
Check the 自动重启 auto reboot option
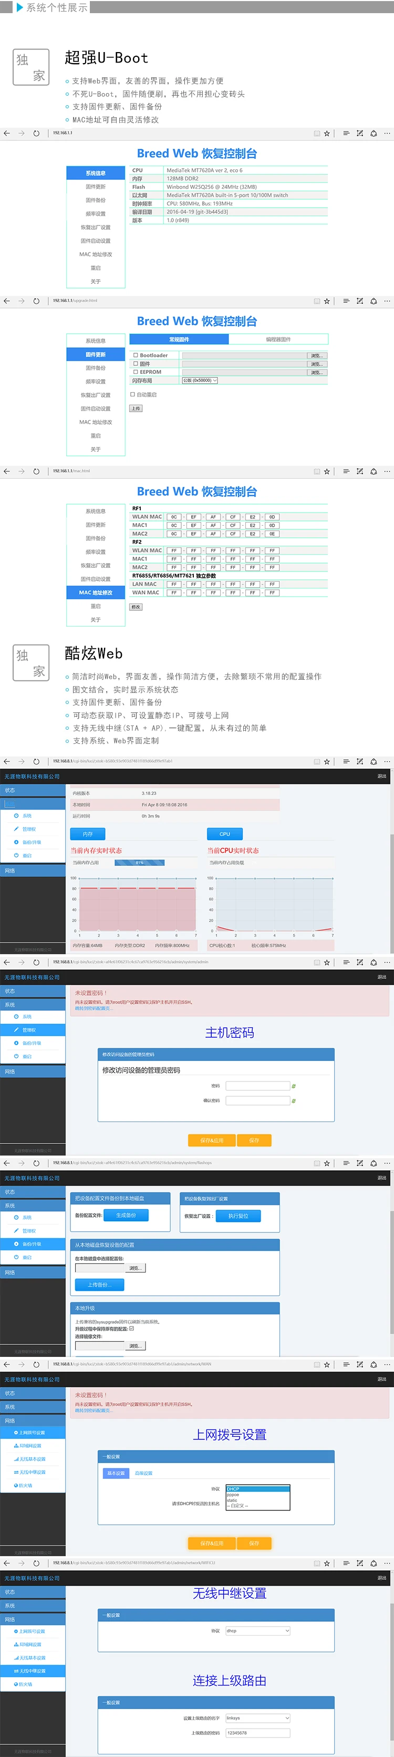pyautogui.click(x=132, y=394)
